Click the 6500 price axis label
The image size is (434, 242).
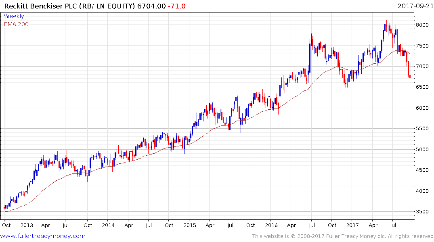pos(422,87)
